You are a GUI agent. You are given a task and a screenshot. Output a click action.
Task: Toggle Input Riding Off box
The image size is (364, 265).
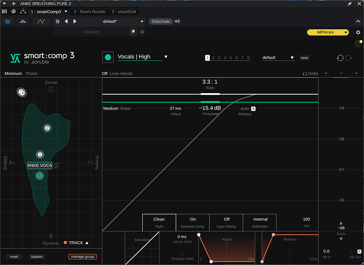(x=227, y=223)
